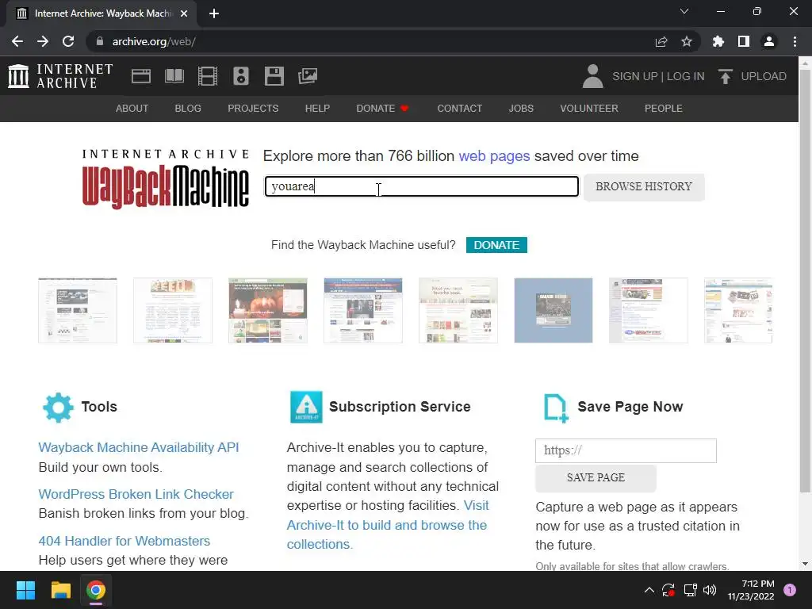Open the HELP menu item
Viewport: 812px width, 609px height.
(x=317, y=108)
